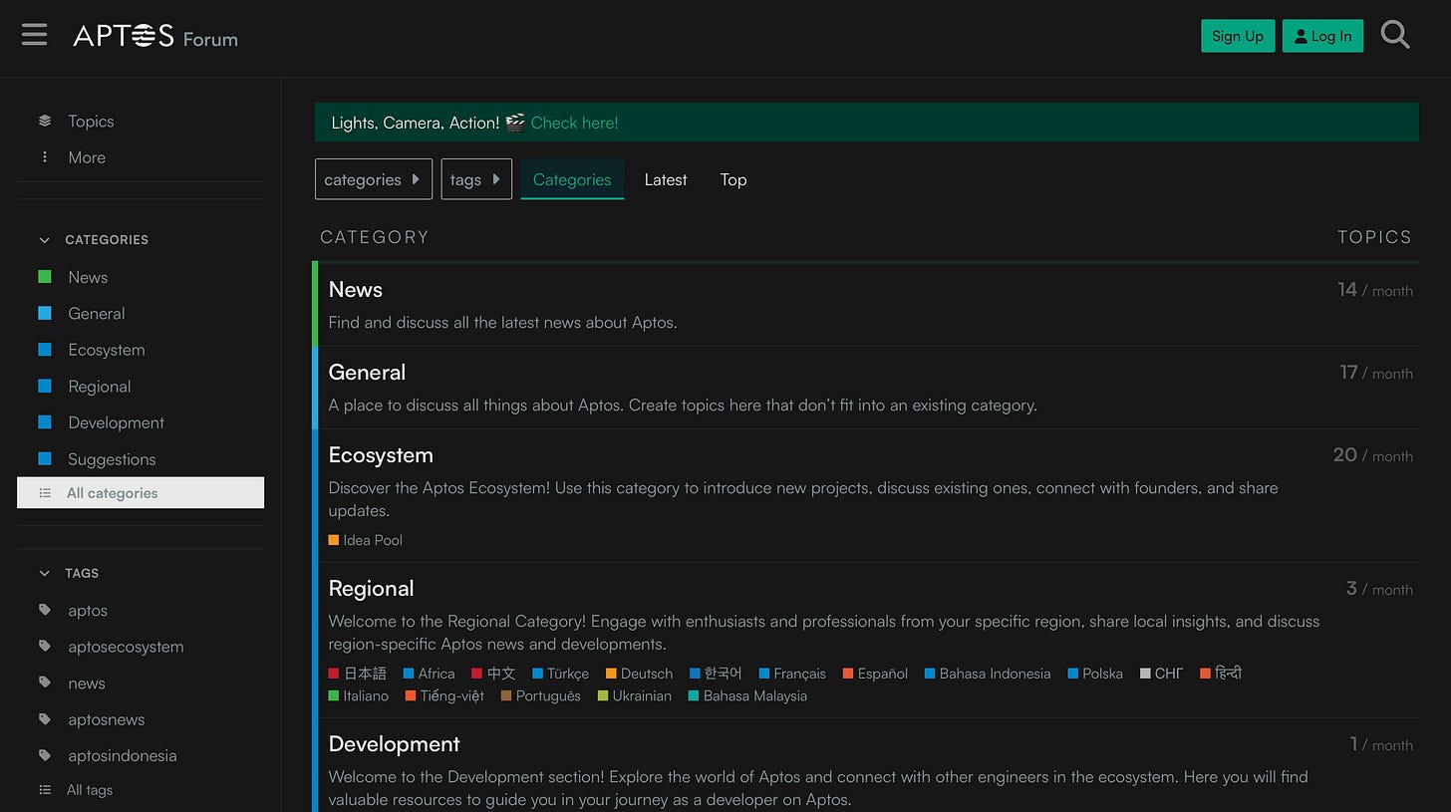
Task: Click the All categories list icon
Action: click(45, 493)
